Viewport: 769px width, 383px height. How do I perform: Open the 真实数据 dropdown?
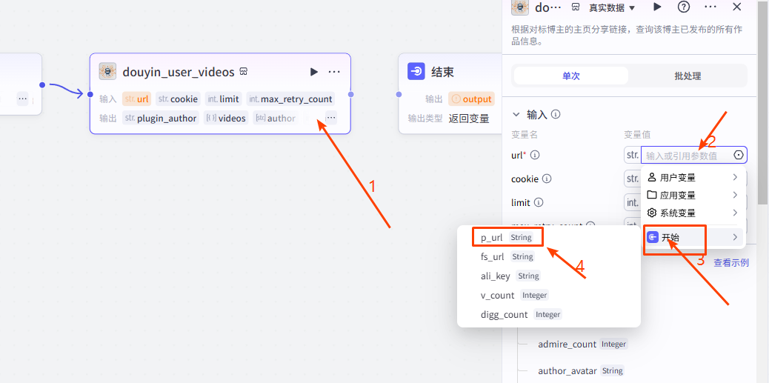click(612, 7)
